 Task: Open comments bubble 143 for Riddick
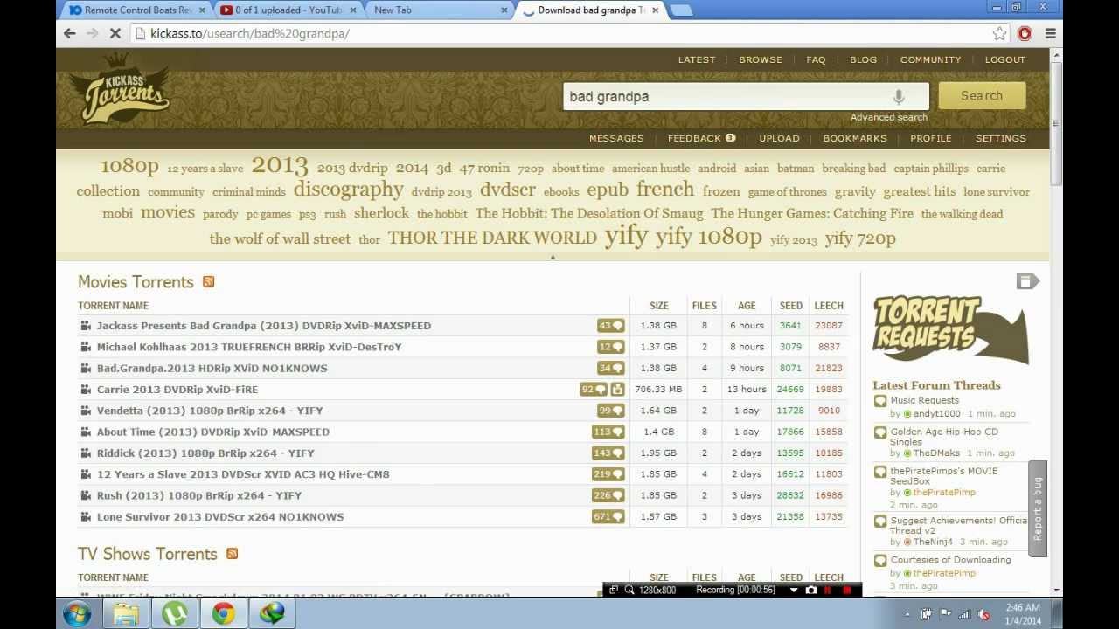(x=608, y=453)
